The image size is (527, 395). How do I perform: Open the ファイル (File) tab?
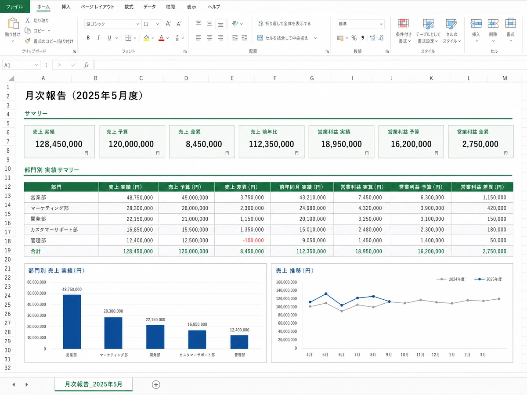coord(14,7)
